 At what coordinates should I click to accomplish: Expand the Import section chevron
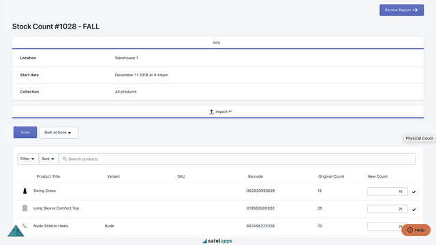[x=230, y=112]
